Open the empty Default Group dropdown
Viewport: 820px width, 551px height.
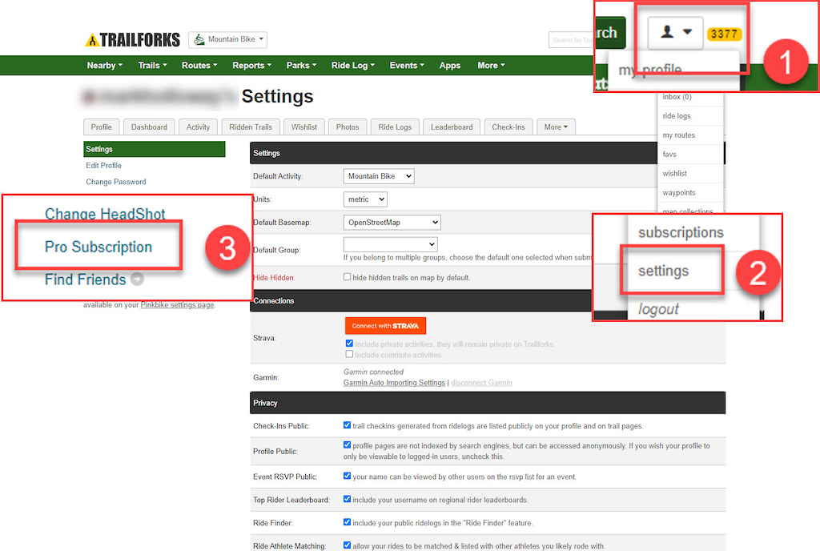[x=390, y=244]
